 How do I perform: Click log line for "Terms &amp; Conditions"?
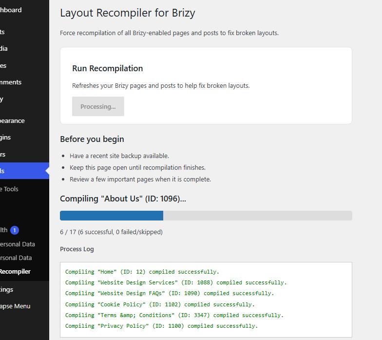[x=174, y=315]
